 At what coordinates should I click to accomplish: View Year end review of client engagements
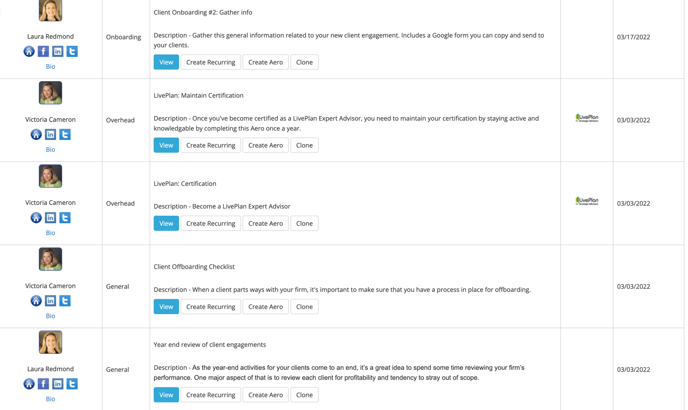(166, 395)
